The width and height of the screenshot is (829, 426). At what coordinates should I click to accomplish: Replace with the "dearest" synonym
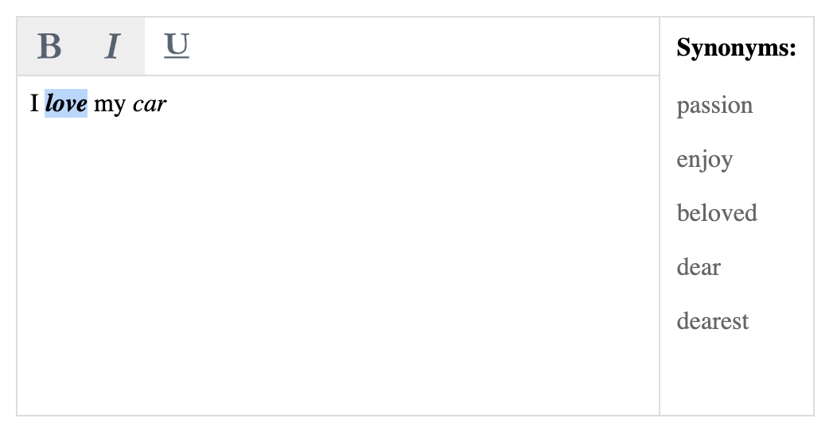712,321
